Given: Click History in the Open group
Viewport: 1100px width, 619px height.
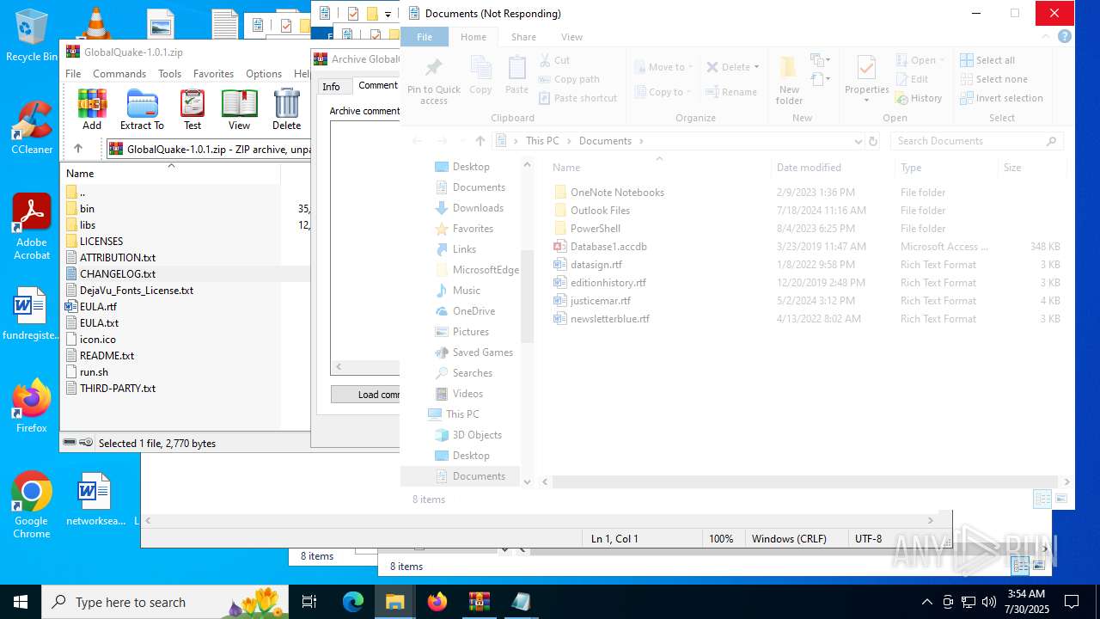Looking at the screenshot, I should (x=919, y=98).
